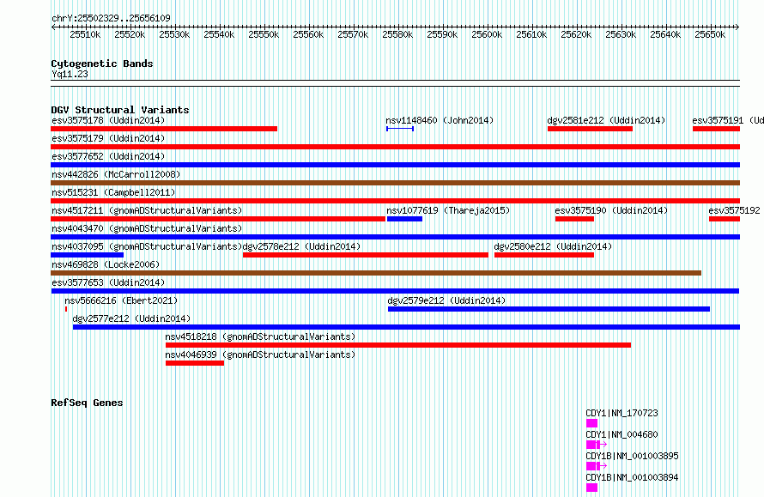Select the Yq11.23 band label
The height and width of the screenshot is (497, 764).
(70, 75)
